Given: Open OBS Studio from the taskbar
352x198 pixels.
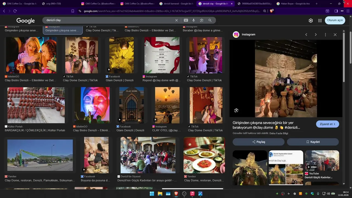Looking at the screenshot, I should (184, 194).
